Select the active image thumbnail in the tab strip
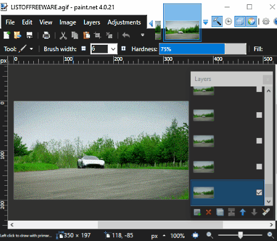This screenshot has height=241, width=277. click(x=182, y=22)
